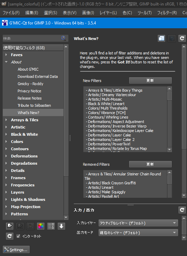Open the 画像(I) menu

(x=88, y=13)
